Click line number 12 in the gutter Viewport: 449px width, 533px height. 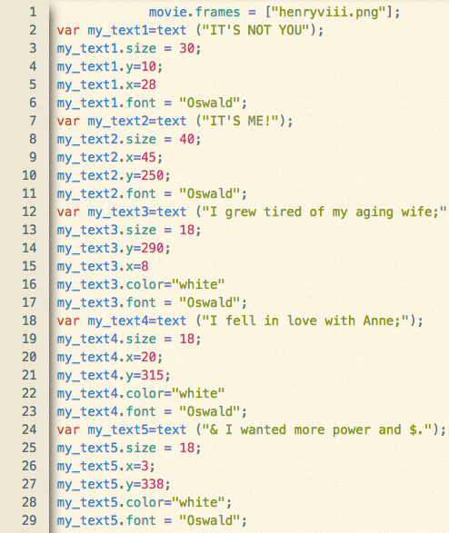pos(29,212)
